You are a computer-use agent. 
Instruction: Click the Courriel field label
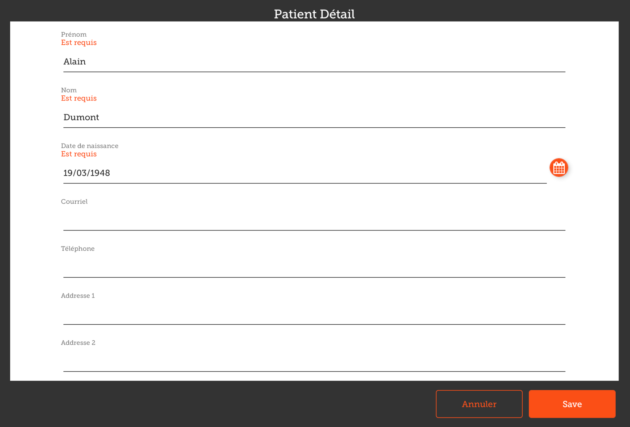point(74,201)
